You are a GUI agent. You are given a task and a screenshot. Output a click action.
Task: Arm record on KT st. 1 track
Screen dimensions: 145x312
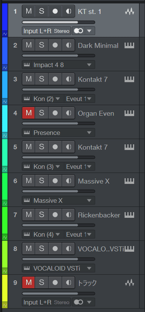click(x=55, y=12)
